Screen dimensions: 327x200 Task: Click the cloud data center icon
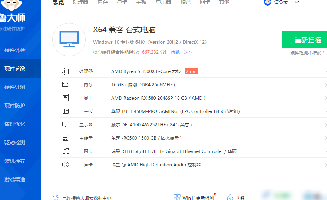click(x=56, y=197)
